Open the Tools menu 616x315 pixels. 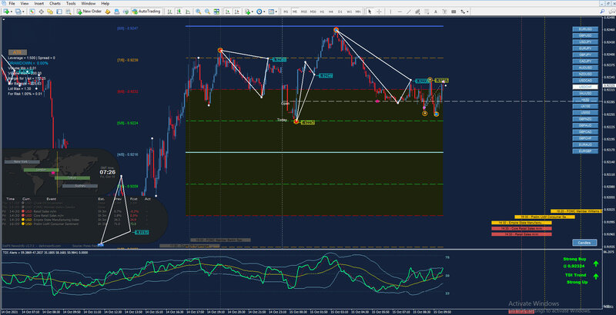[71, 3]
